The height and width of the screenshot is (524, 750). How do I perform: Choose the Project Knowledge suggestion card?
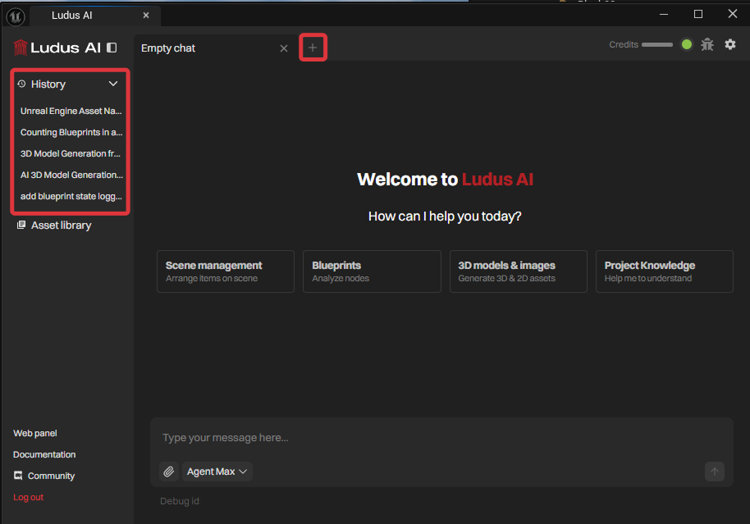pos(665,271)
